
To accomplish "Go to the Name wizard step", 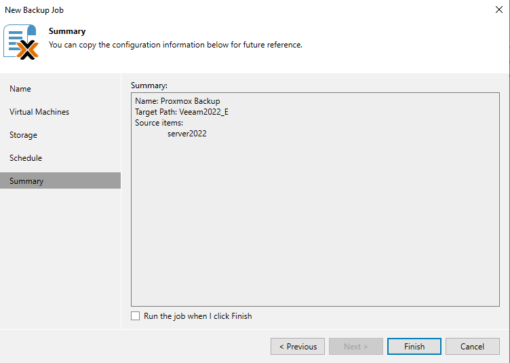I will [x=20, y=89].
